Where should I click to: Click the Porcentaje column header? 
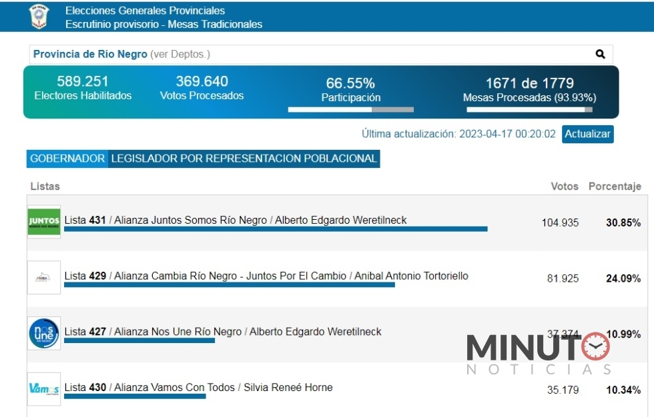614,187
